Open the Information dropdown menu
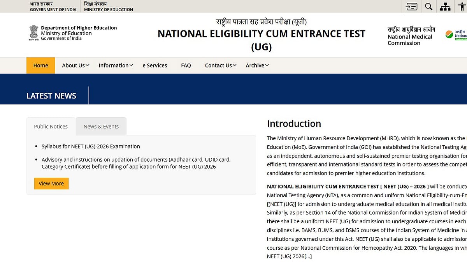This screenshot has height=263, width=467. tap(115, 65)
